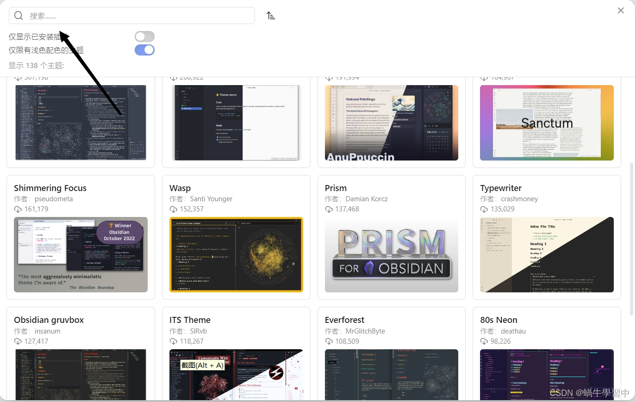The height and width of the screenshot is (402, 636).
Task: Click download icon next to 118,267
Action: [174, 341]
